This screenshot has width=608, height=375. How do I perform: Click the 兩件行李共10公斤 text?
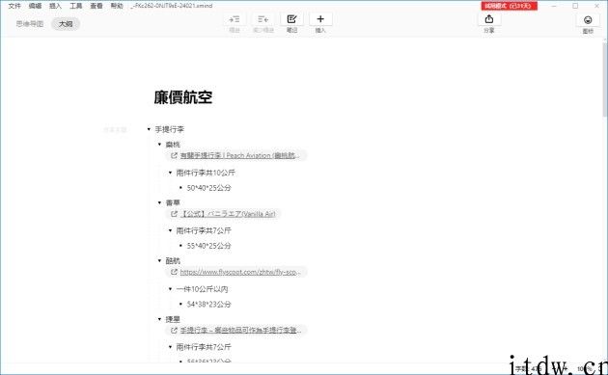[x=206, y=173]
